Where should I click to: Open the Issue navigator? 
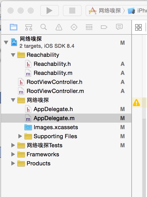[x=59, y=27]
